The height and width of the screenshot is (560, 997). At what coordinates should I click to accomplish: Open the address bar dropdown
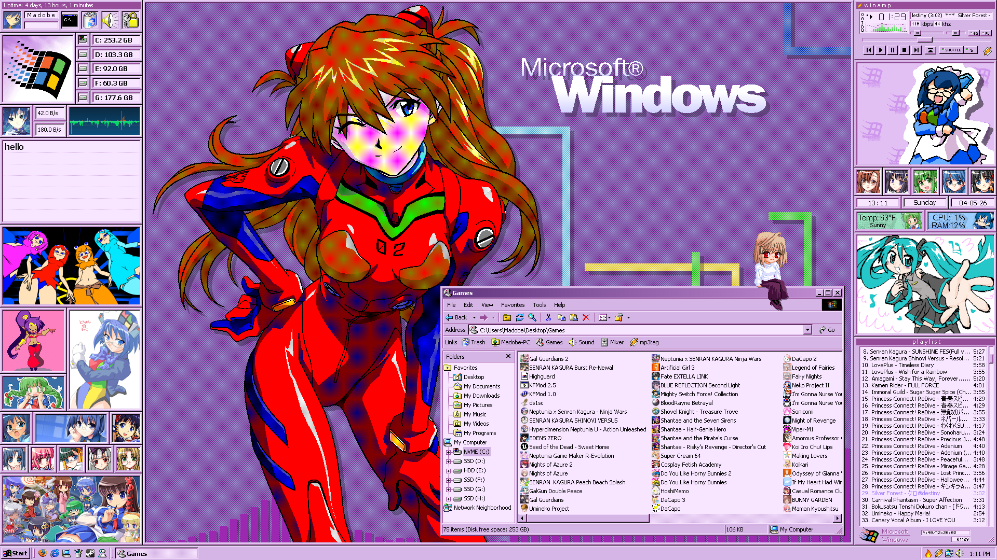(807, 330)
